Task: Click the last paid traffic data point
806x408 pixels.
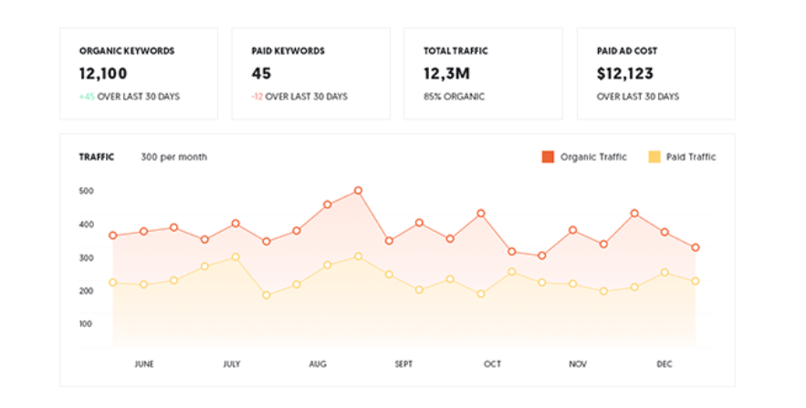Action: coord(696,281)
